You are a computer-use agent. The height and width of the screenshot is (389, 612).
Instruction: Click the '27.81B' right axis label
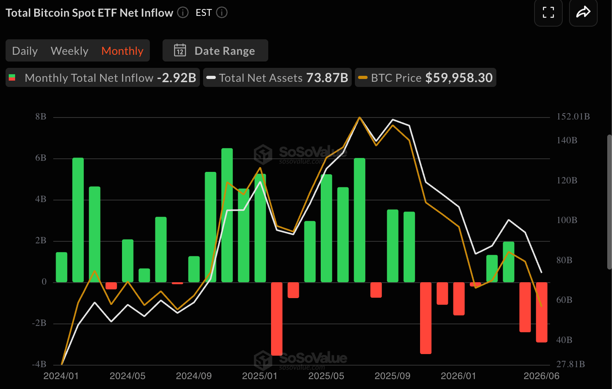pyautogui.click(x=571, y=364)
